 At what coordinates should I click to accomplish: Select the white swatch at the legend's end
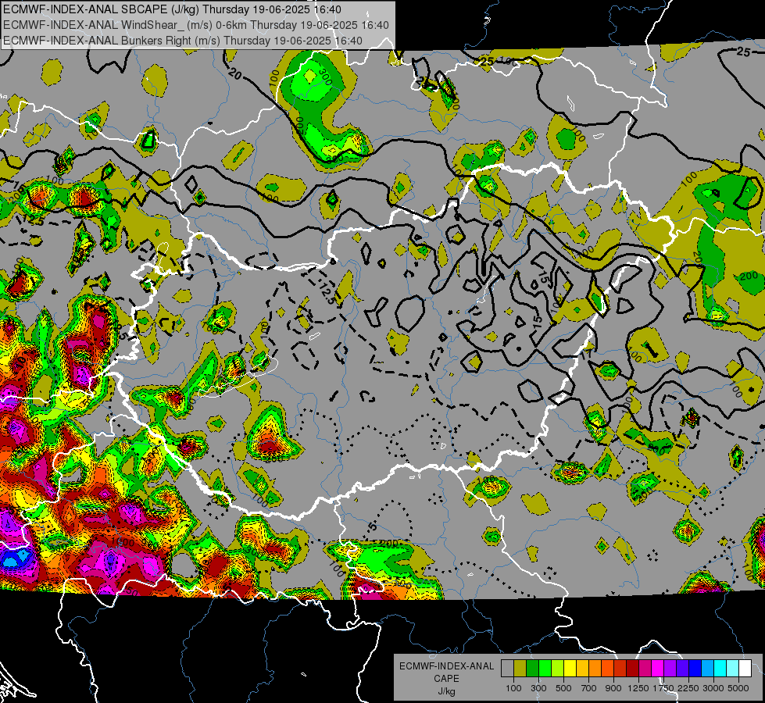pyautogui.click(x=745, y=668)
